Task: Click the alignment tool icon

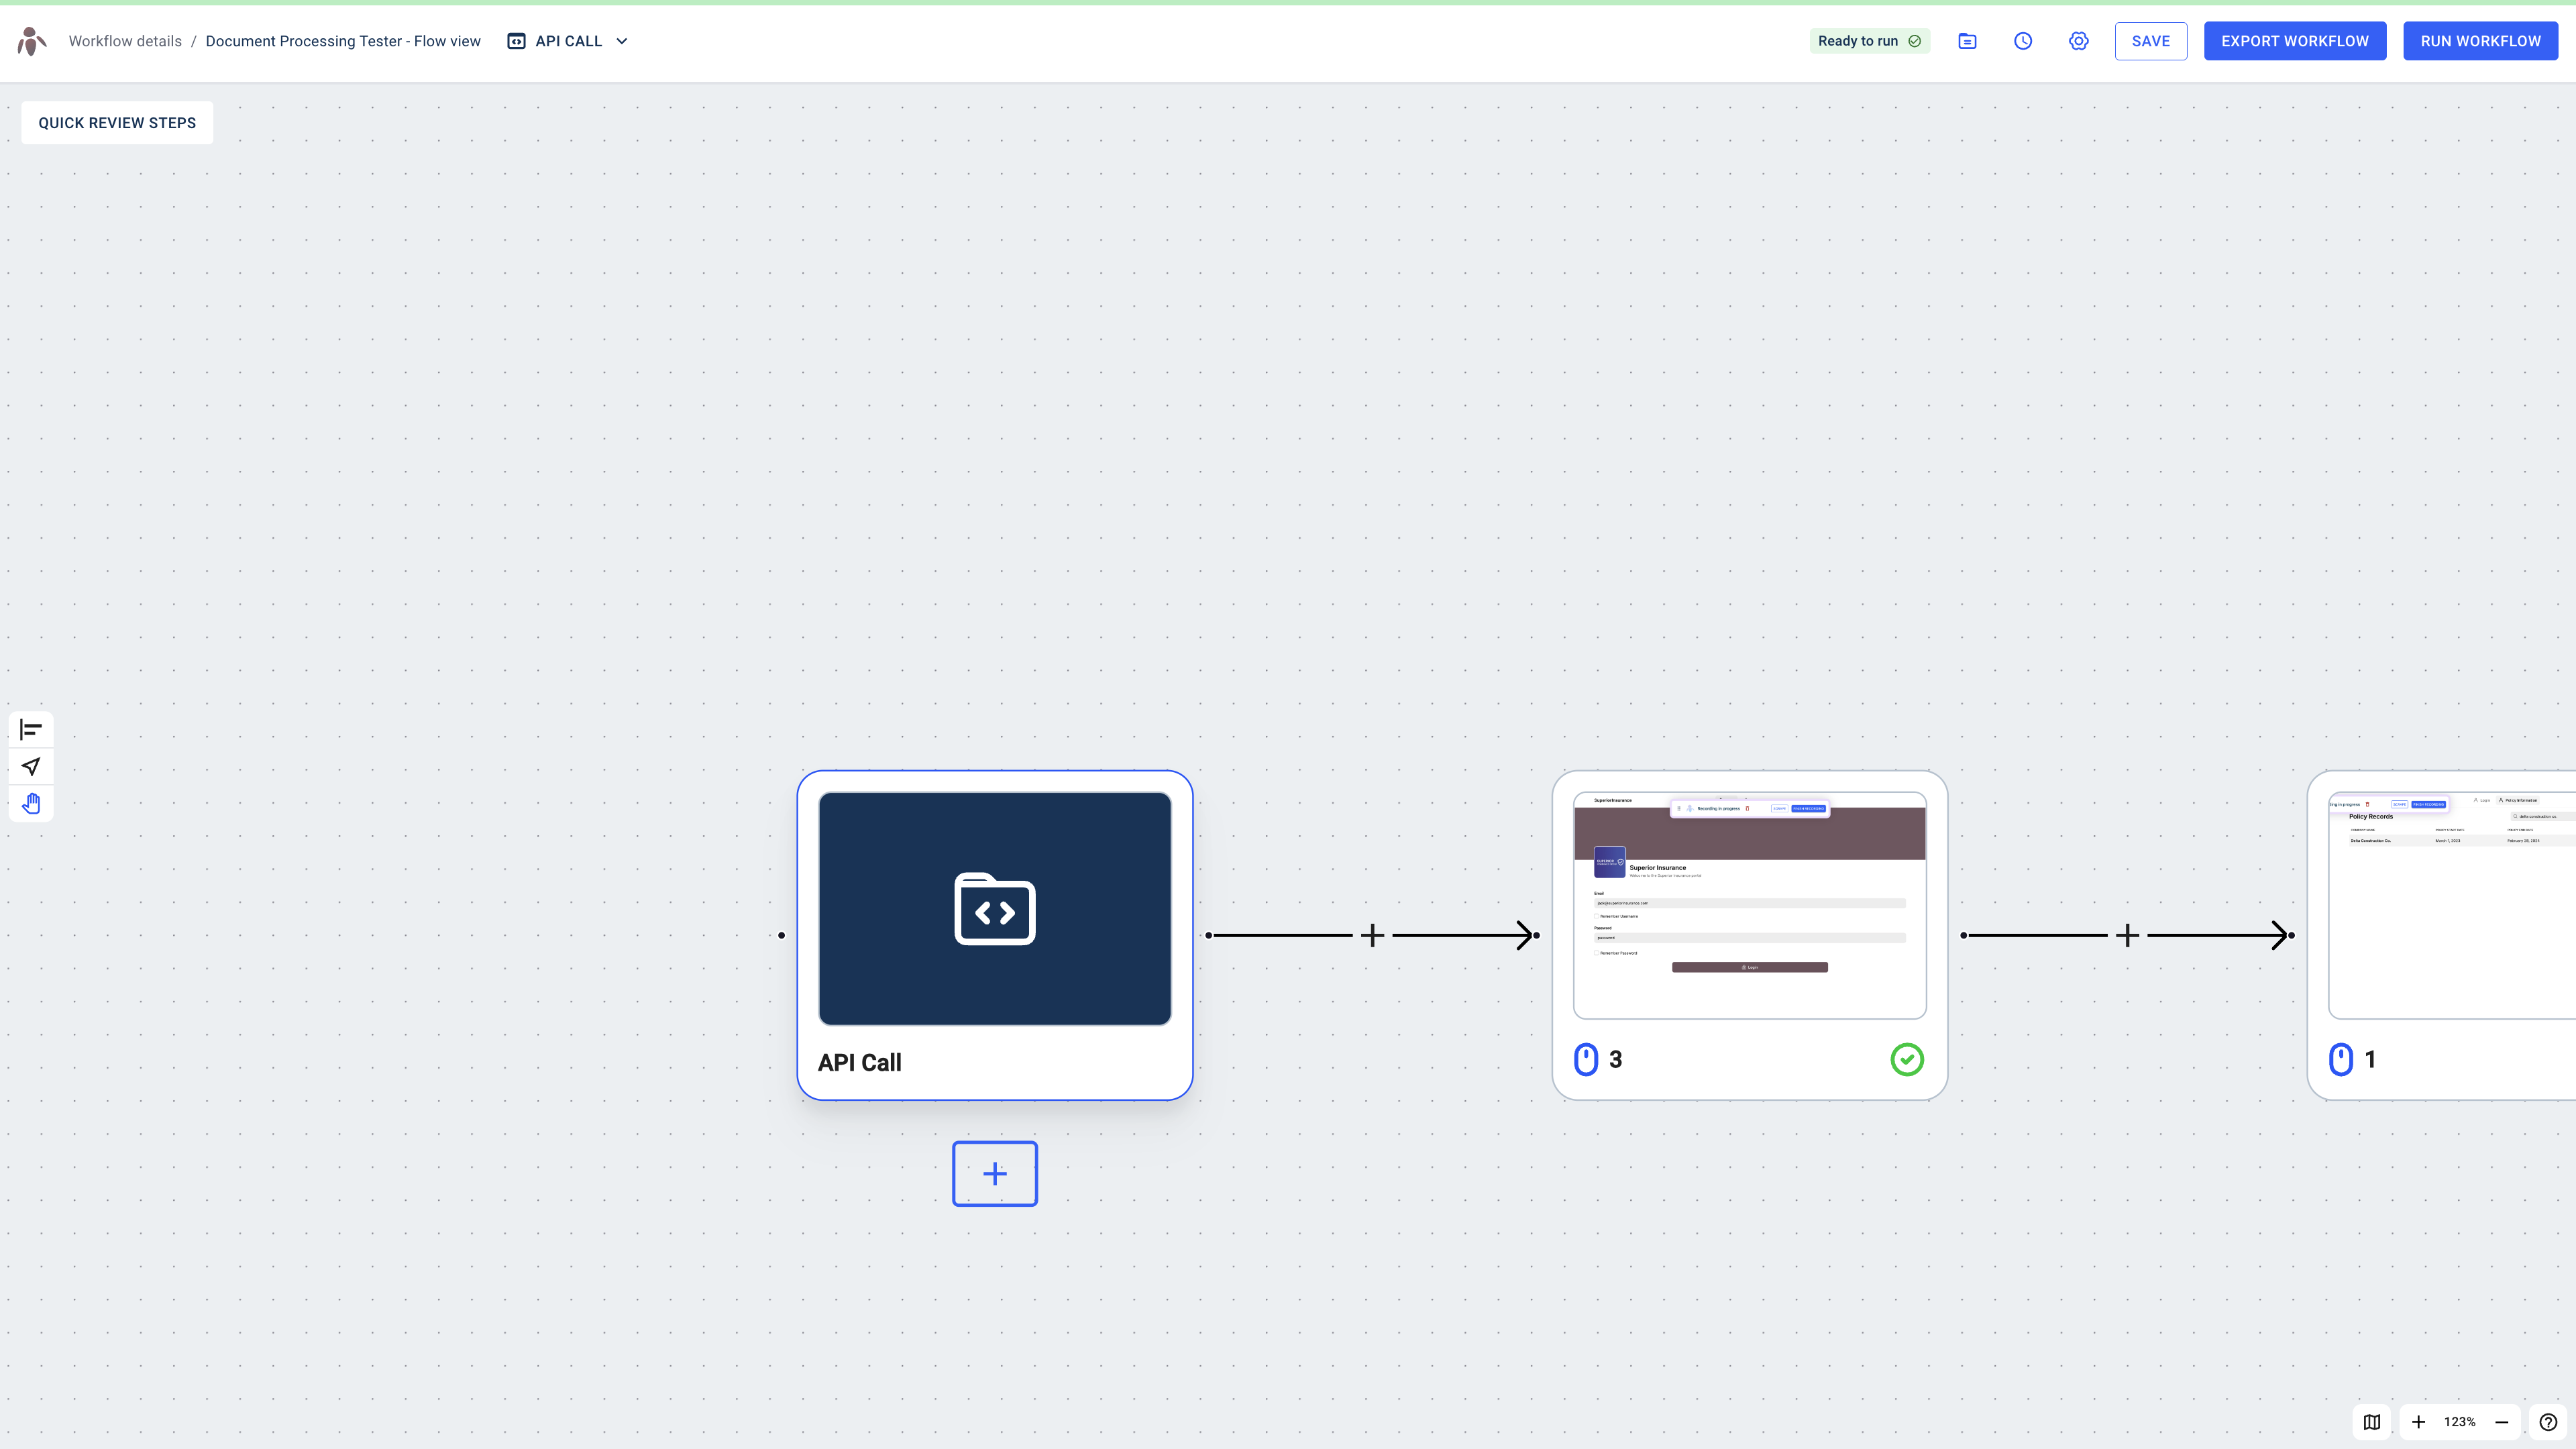Action: pyautogui.click(x=31, y=729)
